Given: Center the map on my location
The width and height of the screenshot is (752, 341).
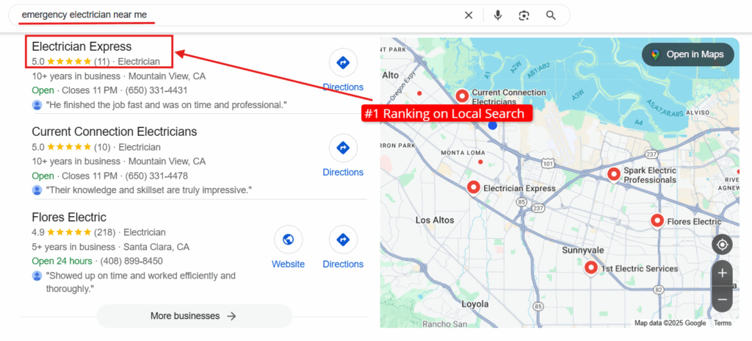Looking at the screenshot, I should (722, 245).
